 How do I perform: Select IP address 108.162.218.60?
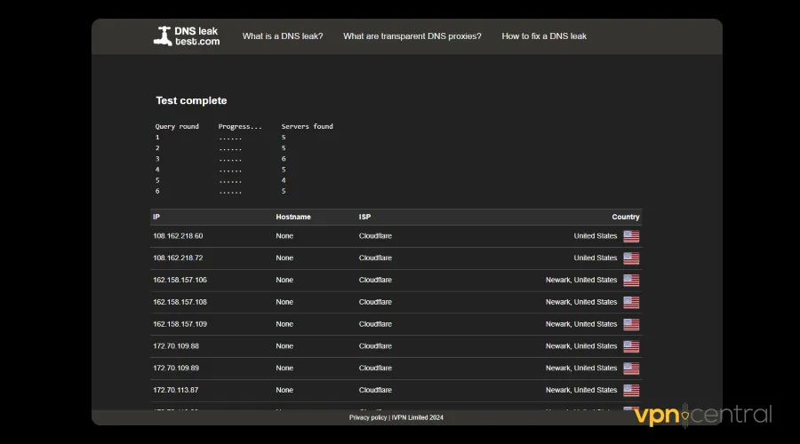coord(178,236)
